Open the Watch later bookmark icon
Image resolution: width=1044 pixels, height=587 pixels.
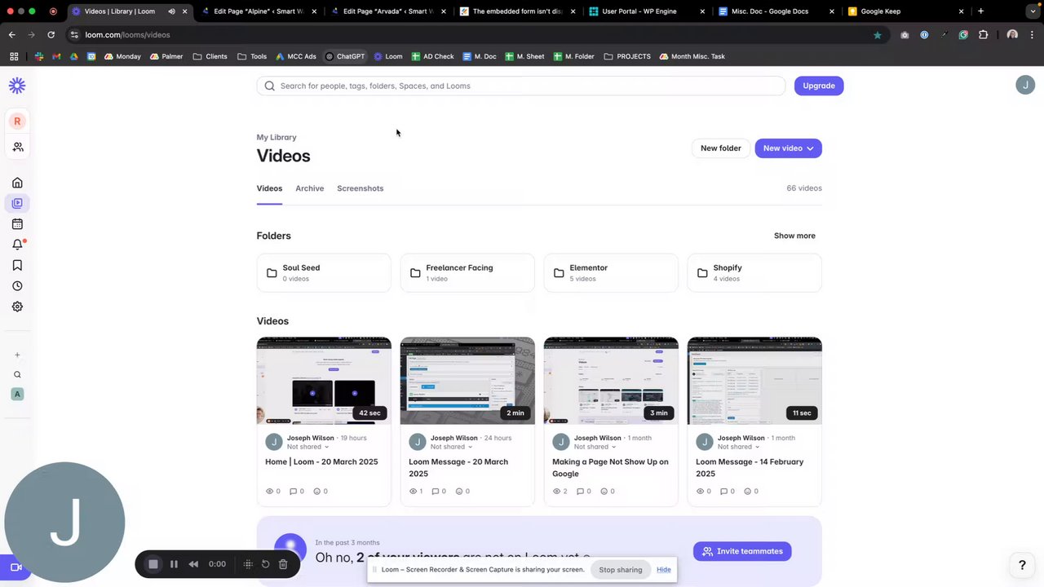(17, 265)
